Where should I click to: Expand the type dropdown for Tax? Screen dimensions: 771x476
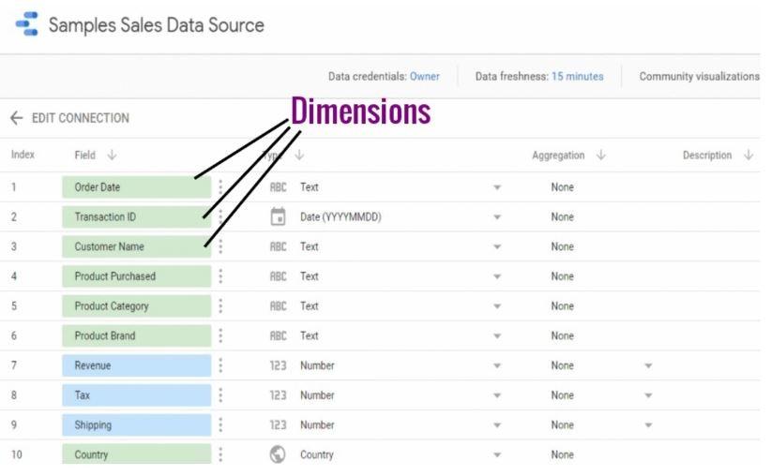[x=497, y=395]
